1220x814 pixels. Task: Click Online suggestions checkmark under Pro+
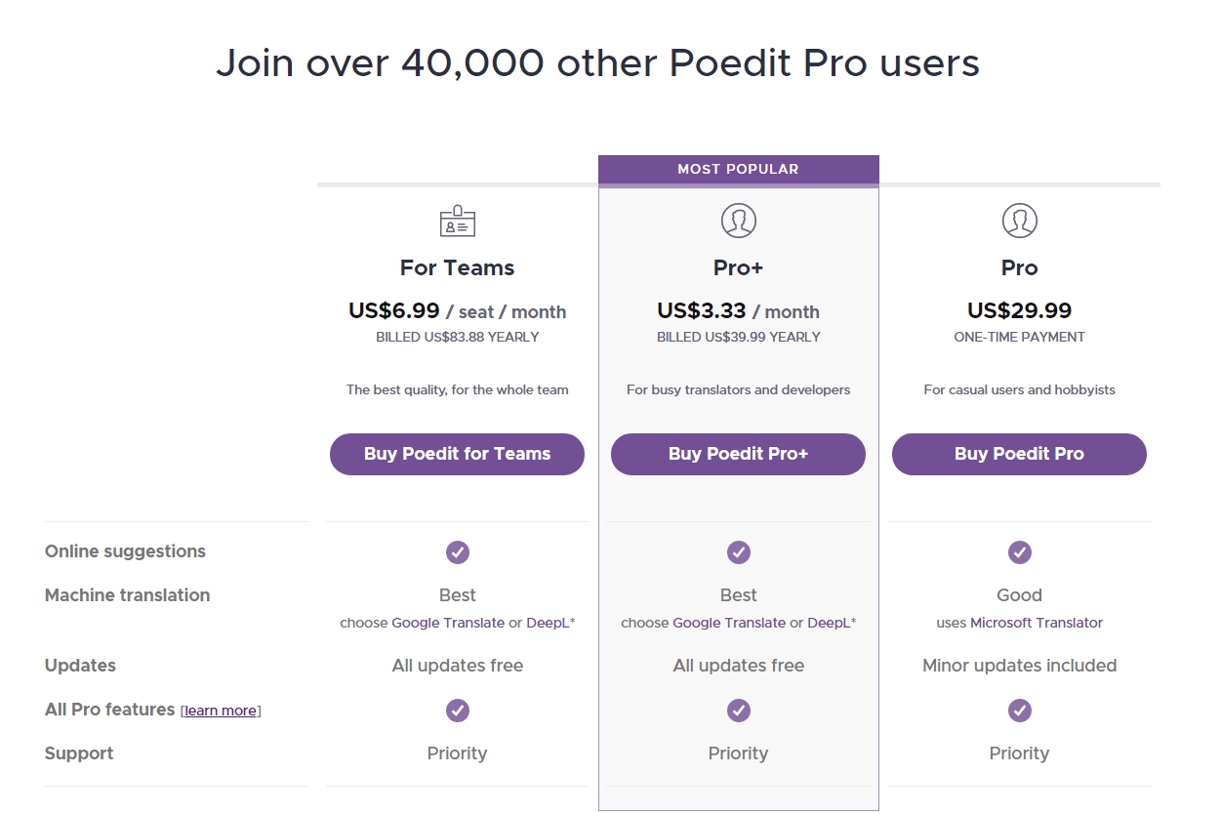[739, 552]
